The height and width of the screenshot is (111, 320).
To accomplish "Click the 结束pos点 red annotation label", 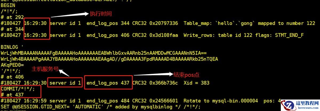I will point(186,74).
